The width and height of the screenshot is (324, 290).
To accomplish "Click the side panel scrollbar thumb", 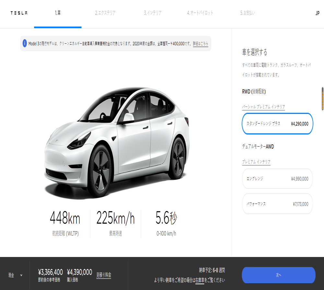I will (322, 99).
